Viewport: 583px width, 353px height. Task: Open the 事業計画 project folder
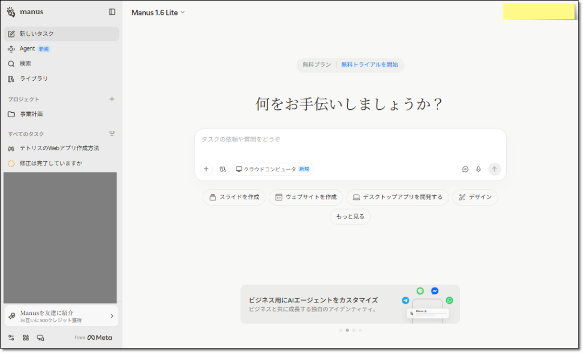(x=61, y=114)
